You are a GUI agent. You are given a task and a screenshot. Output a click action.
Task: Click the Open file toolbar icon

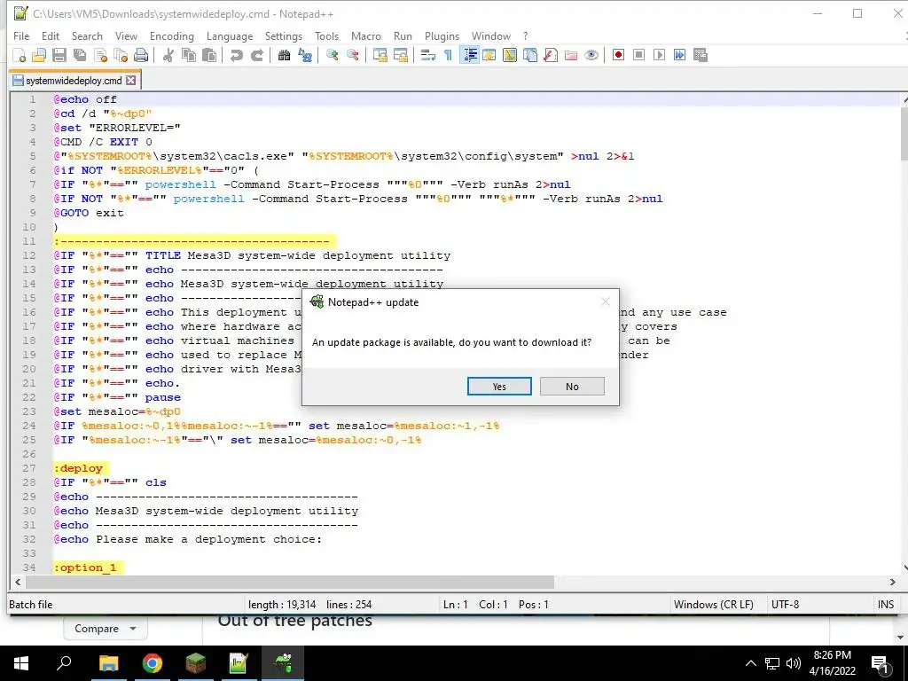coord(39,55)
